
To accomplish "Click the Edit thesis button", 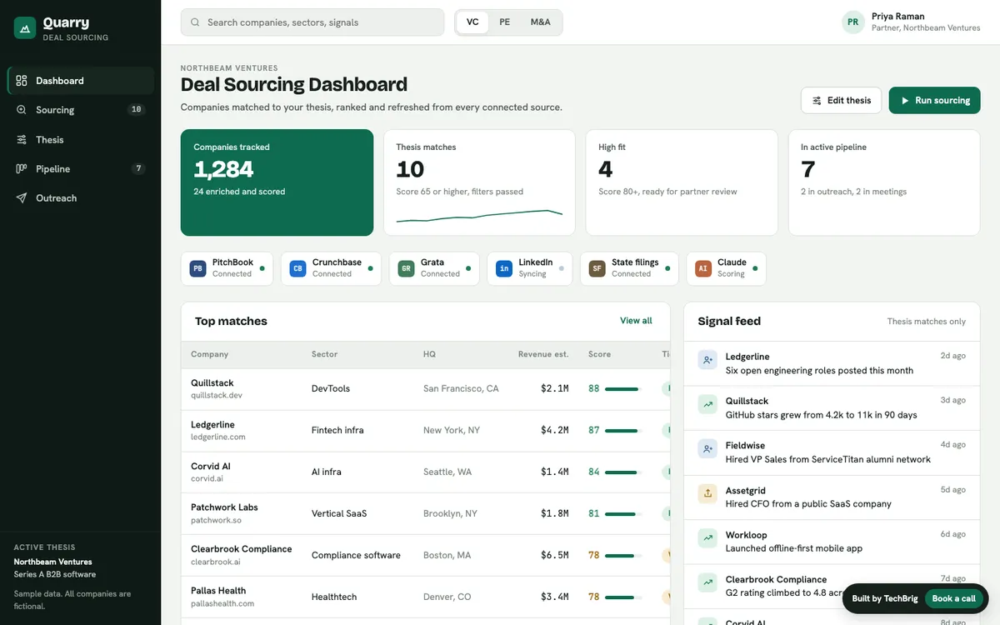I will 841,100.
